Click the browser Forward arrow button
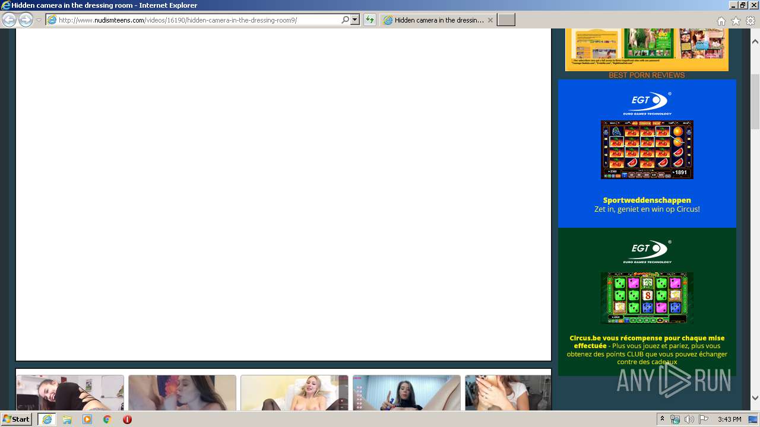The height and width of the screenshot is (427, 760). pos(26,20)
